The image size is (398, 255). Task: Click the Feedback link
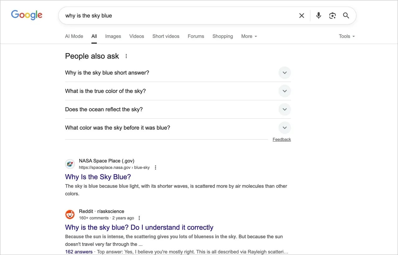282,139
